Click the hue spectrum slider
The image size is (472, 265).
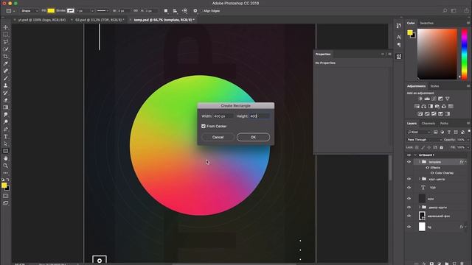[465, 54]
